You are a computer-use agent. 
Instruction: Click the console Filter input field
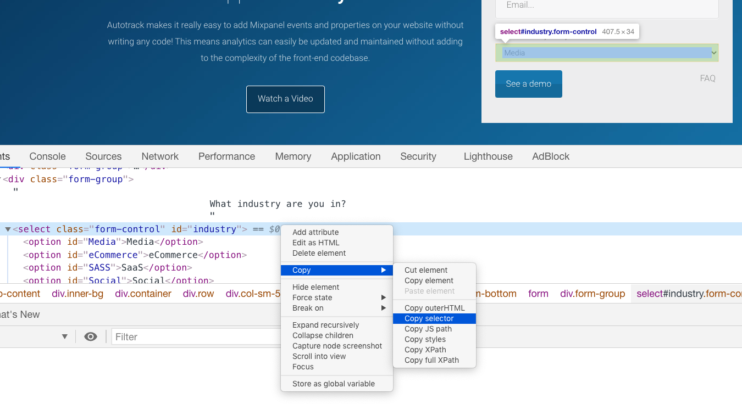point(196,336)
